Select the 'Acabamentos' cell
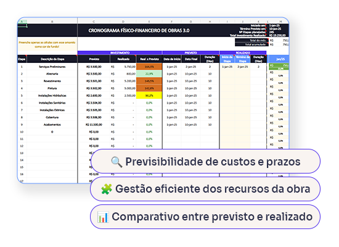 pos(52,125)
